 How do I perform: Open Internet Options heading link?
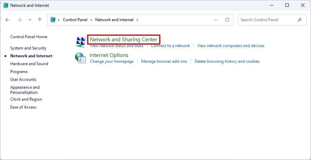coord(109,55)
